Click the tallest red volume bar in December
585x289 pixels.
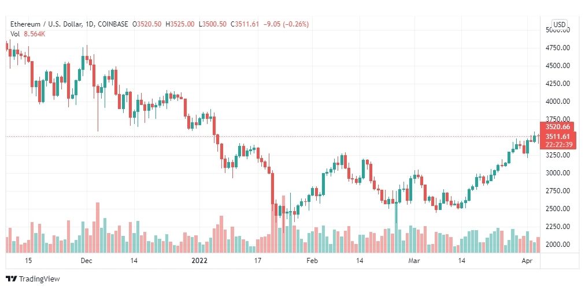98,227
